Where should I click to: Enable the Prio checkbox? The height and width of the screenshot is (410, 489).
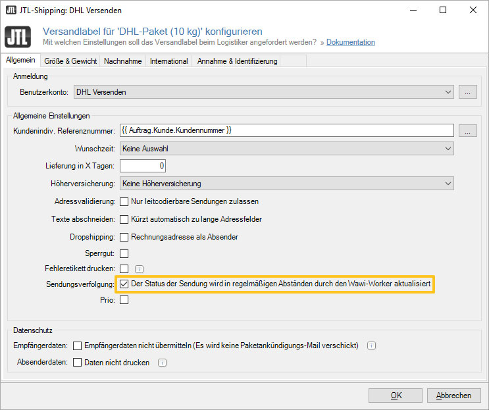coord(124,300)
